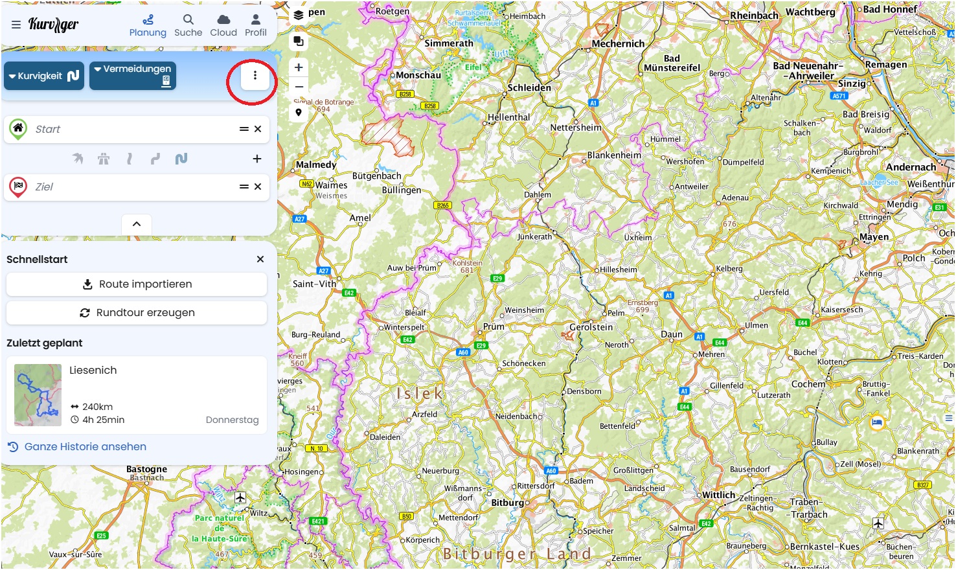This screenshot has width=956, height=570.
Task: Switch to the Suche tab
Action: coord(188,25)
